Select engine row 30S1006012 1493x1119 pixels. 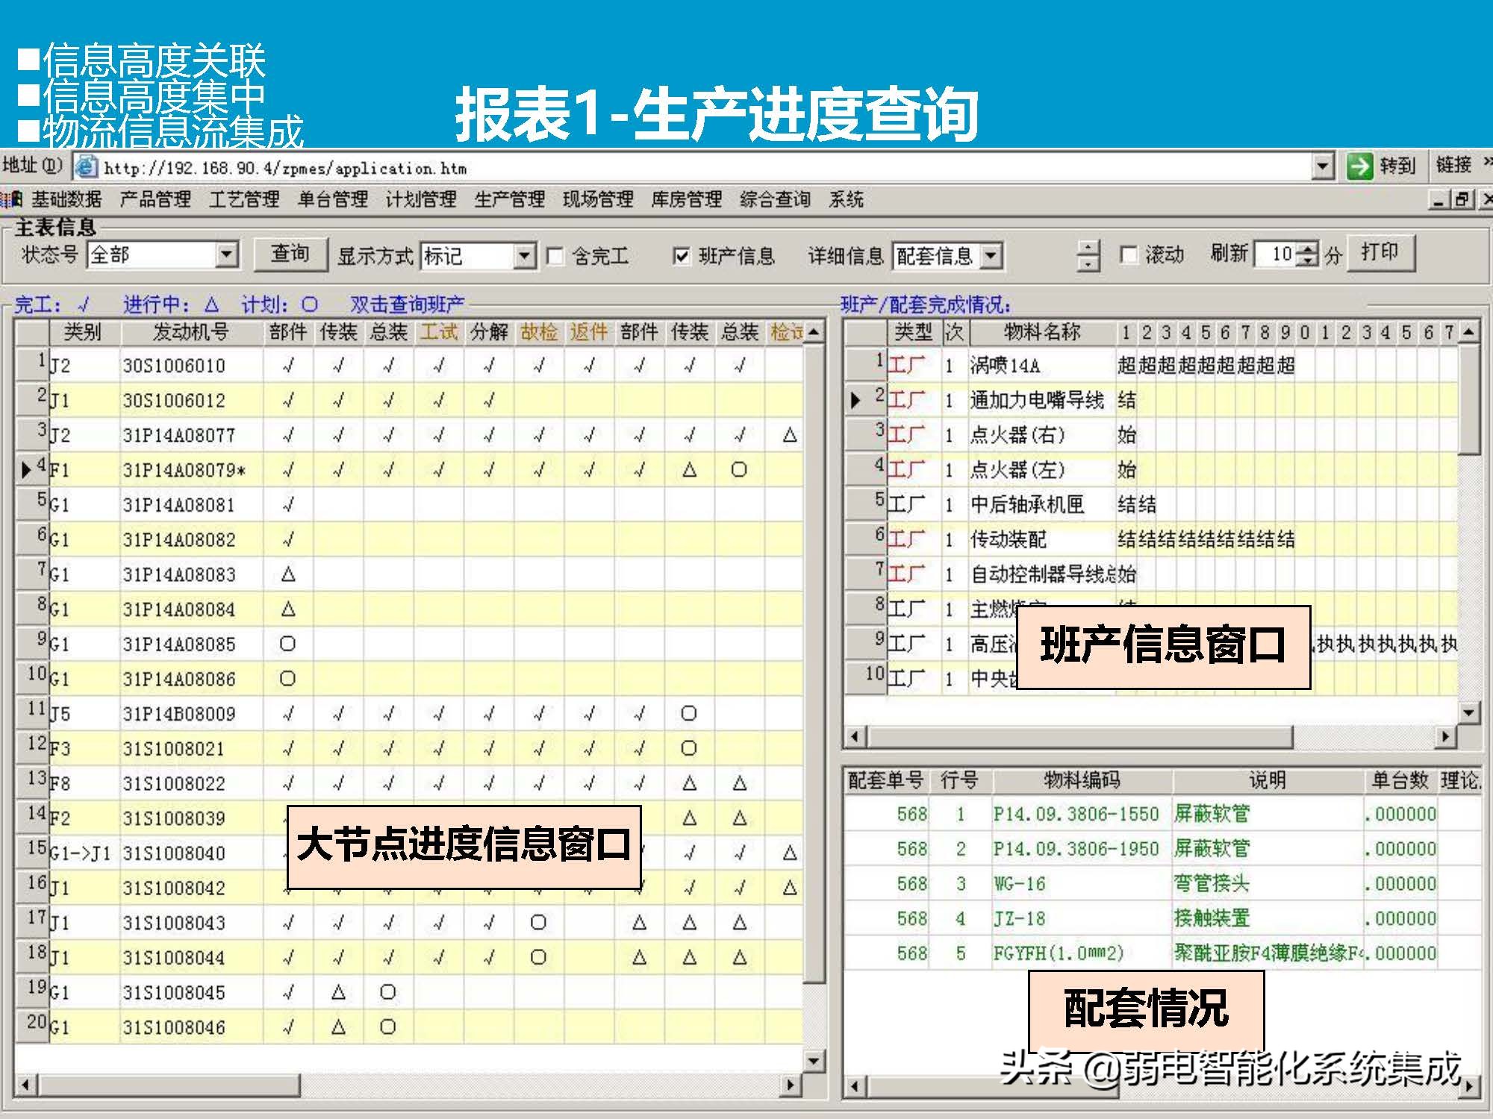(x=409, y=401)
